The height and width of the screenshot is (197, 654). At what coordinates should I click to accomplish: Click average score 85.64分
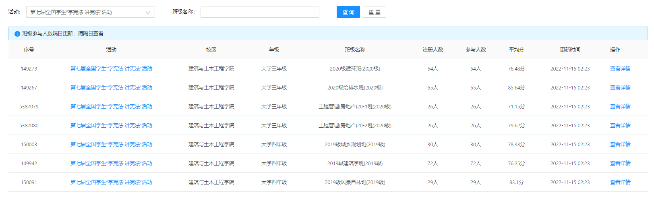517,87
